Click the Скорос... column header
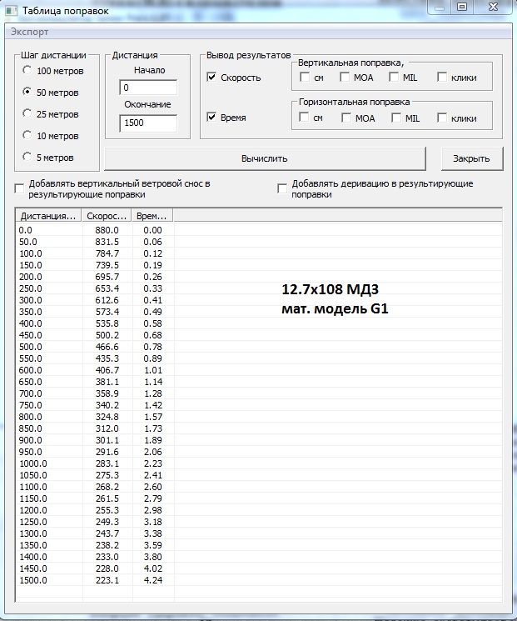The width and height of the screenshot is (517, 621). pos(107,215)
